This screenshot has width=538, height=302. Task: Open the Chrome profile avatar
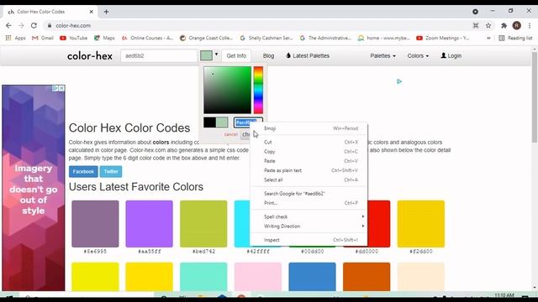tap(516, 25)
